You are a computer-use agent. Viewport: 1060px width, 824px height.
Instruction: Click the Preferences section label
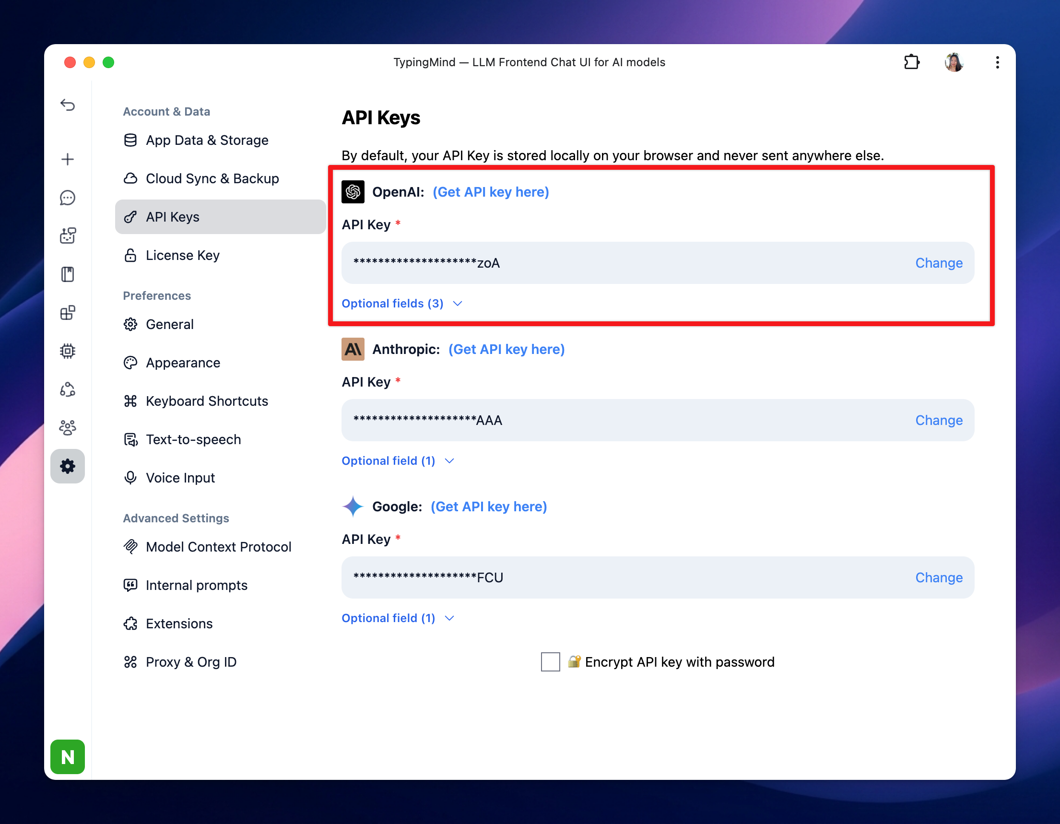pyautogui.click(x=157, y=295)
